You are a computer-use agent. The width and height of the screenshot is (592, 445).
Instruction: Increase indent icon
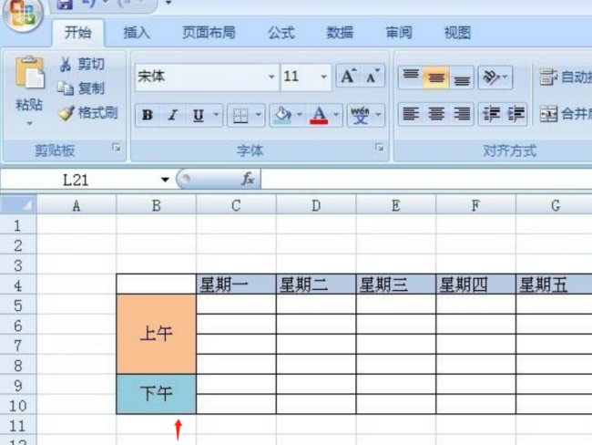point(515,113)
